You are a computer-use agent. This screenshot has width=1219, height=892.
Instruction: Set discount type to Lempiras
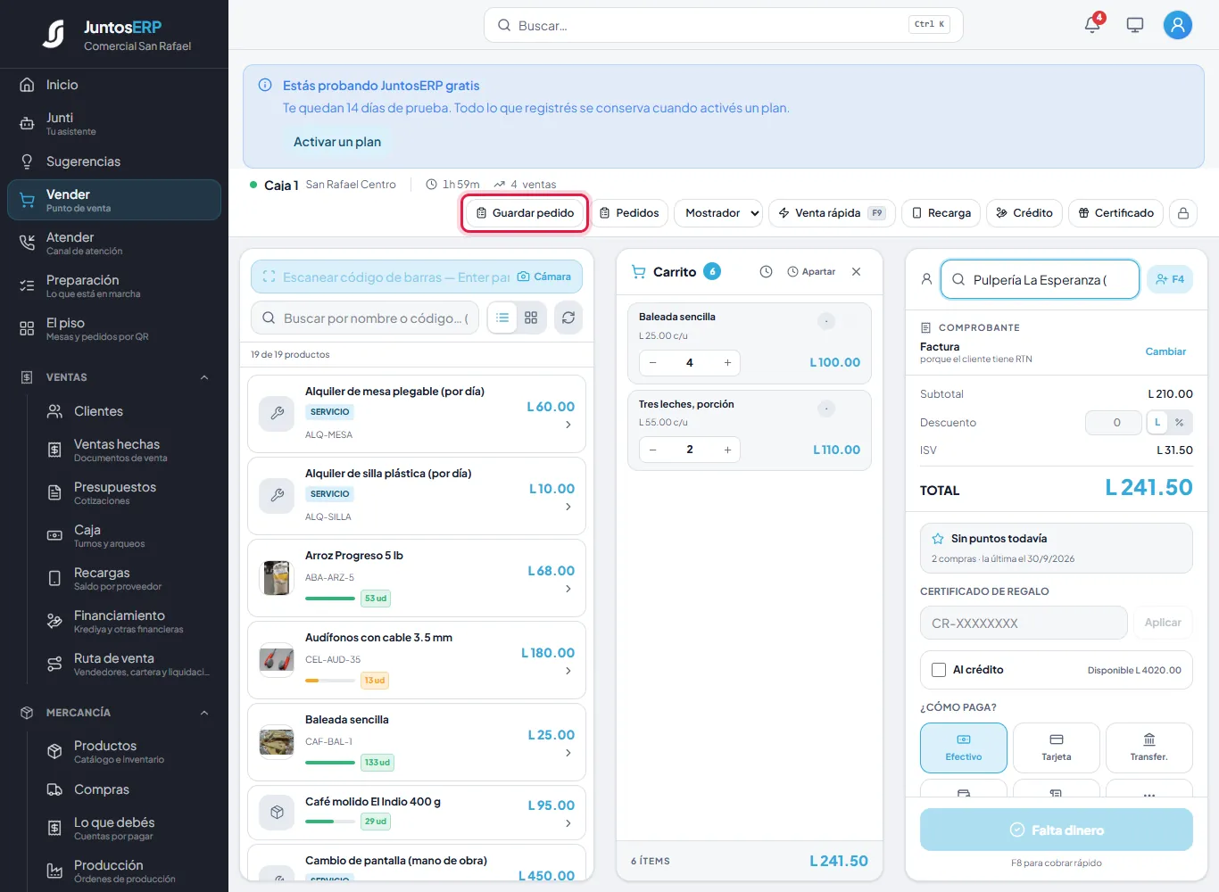pos(1157,423)
